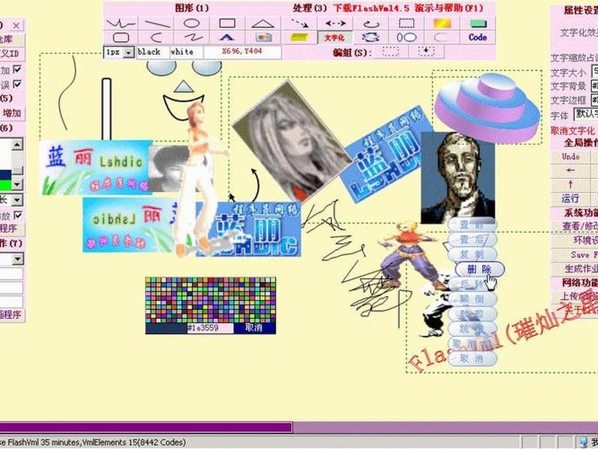Select the blue WordArt text tool
The image size is (598, 449).
pos(227,37)
